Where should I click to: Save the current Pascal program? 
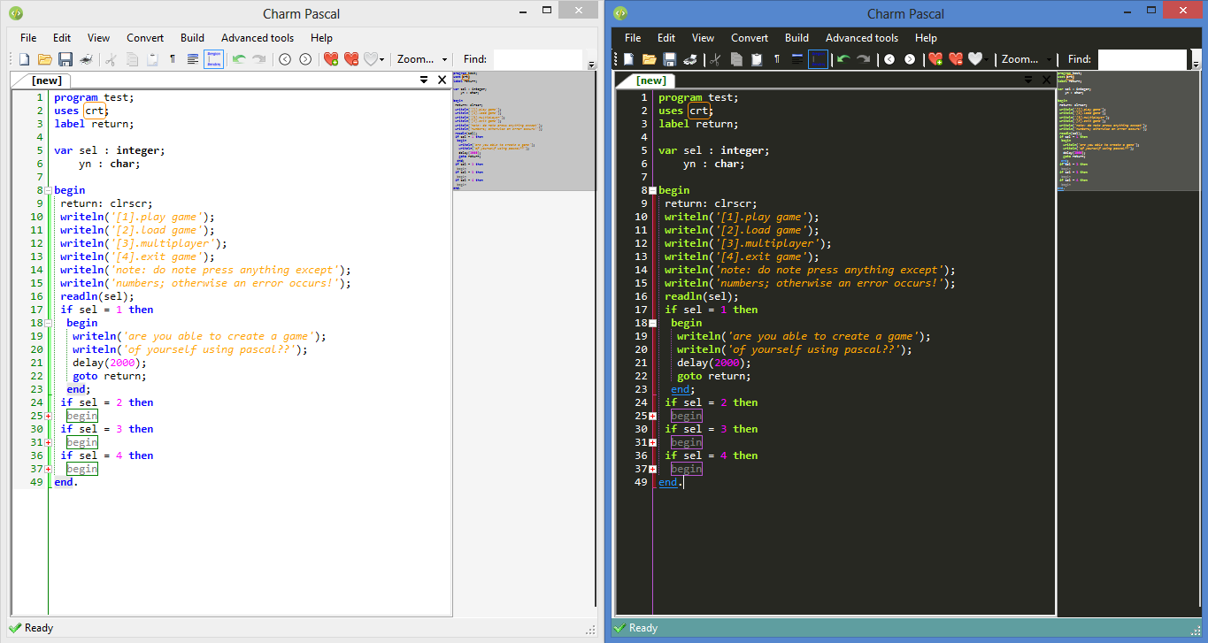click(x=65, y=58)
